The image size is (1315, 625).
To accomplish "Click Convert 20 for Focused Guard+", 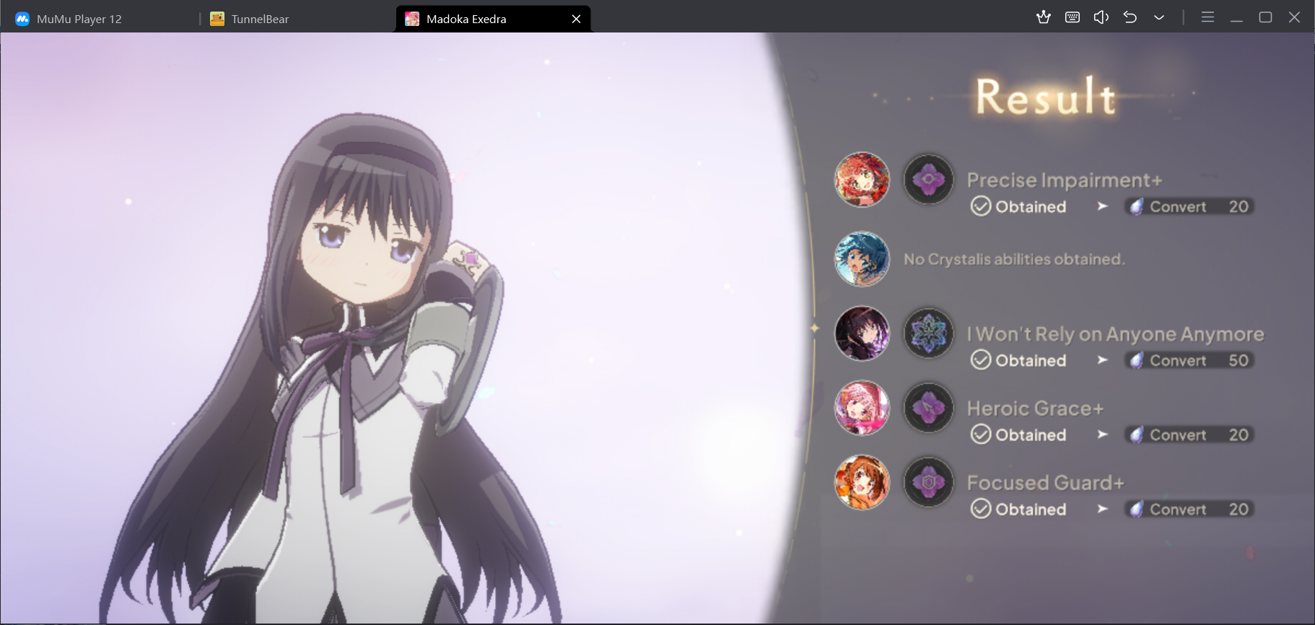I will coord(1189,509).
